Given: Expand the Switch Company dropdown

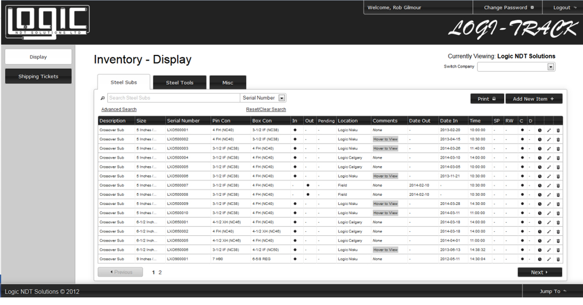Looking at the screenshot, I should click(x=551, y=67).
